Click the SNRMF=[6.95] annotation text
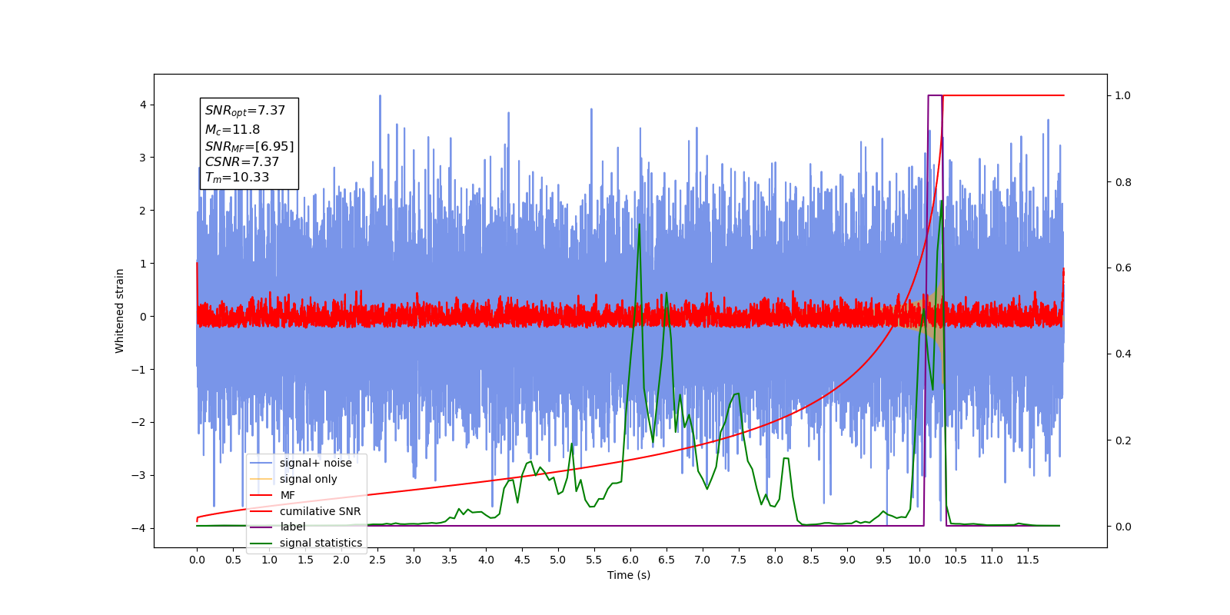This screenshot has width=1230, height=615. 249,146
